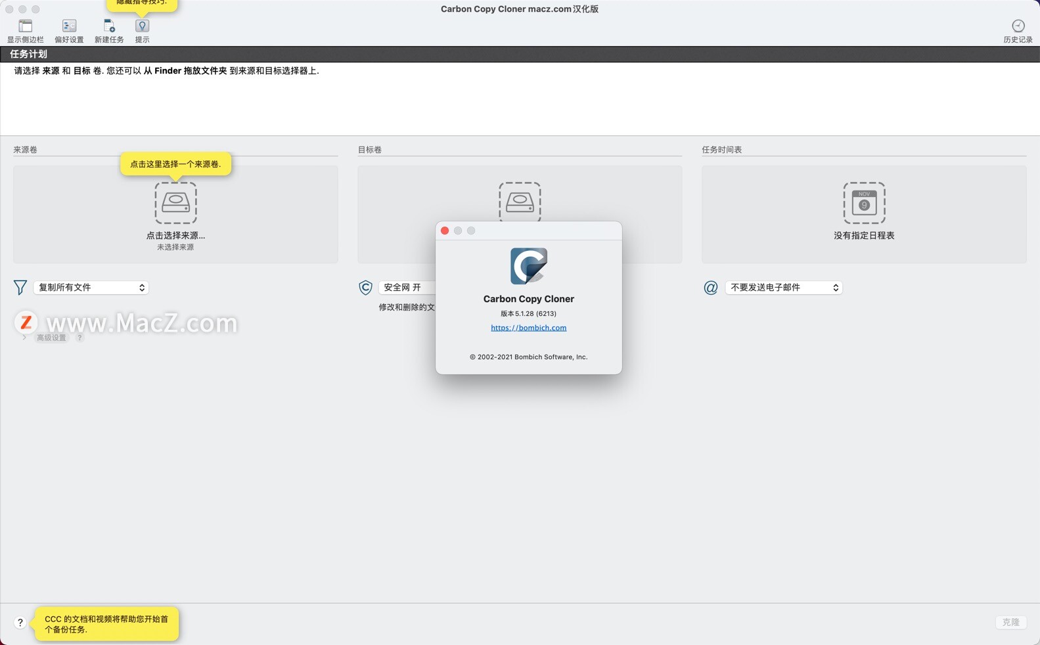
Task: Click the 点击这里选择一个来源卷 tooltip bubble
Action: tap(175, 164)
